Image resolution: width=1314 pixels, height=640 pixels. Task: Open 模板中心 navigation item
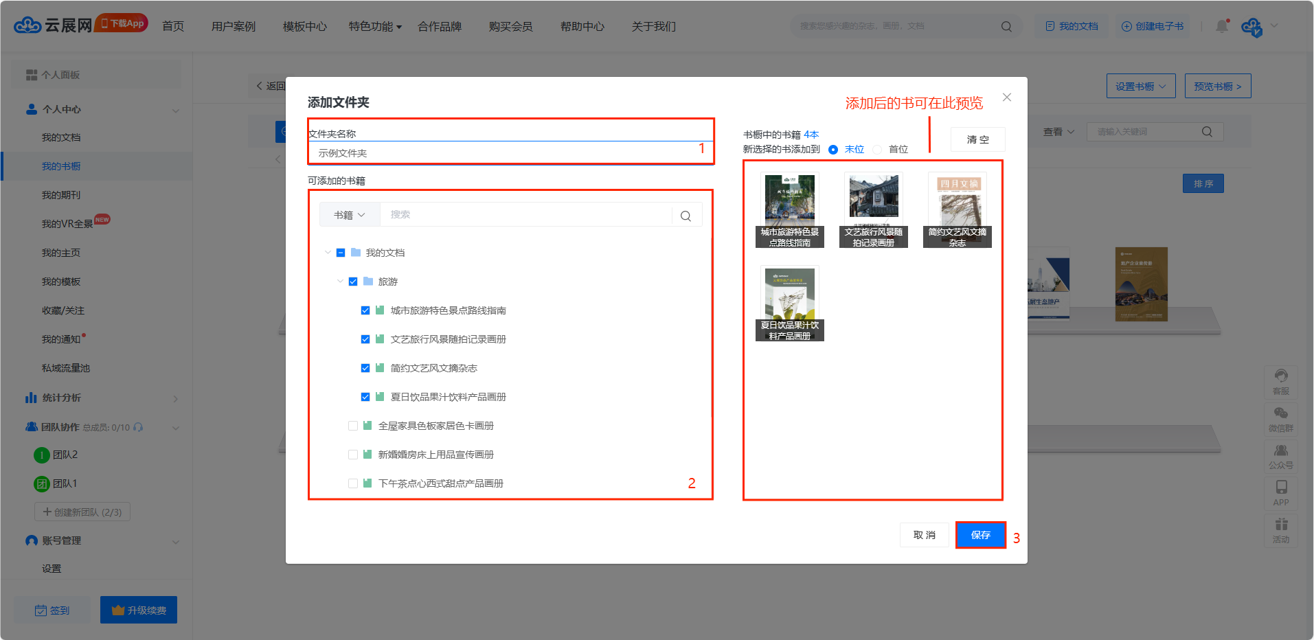point(305,26)
